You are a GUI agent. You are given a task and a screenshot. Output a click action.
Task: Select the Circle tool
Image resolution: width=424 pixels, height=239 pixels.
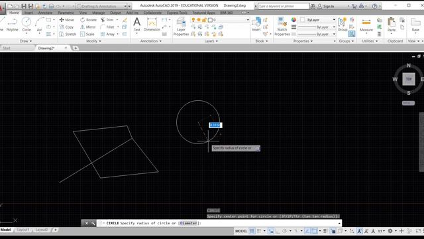(x=26, y=25)
